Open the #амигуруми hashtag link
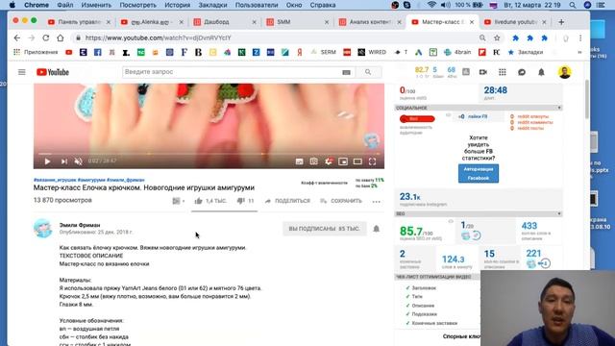 tap(91, 180)
